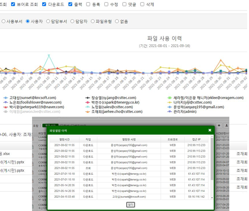Click the 고대섭(sunset@kncsoft.com) cell in dialog table
Viewport: 249px width, 211px height.
coord(129,197)
